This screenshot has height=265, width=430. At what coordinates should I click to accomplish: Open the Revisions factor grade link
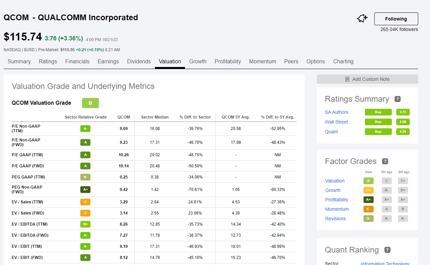[x=335, y=219]
